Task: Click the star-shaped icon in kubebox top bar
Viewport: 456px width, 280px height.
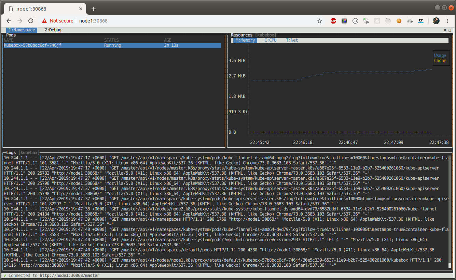Action: (445, 30)
